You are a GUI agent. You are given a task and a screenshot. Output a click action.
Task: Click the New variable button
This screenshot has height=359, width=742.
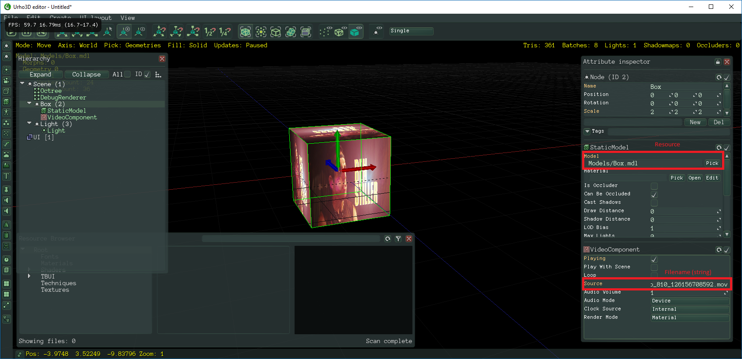coord(695,122)
